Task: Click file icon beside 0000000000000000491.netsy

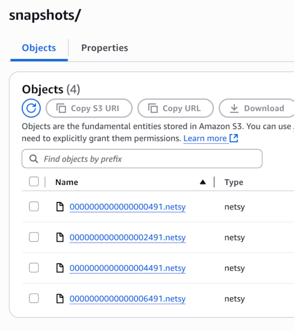Action: coord(60,207)
